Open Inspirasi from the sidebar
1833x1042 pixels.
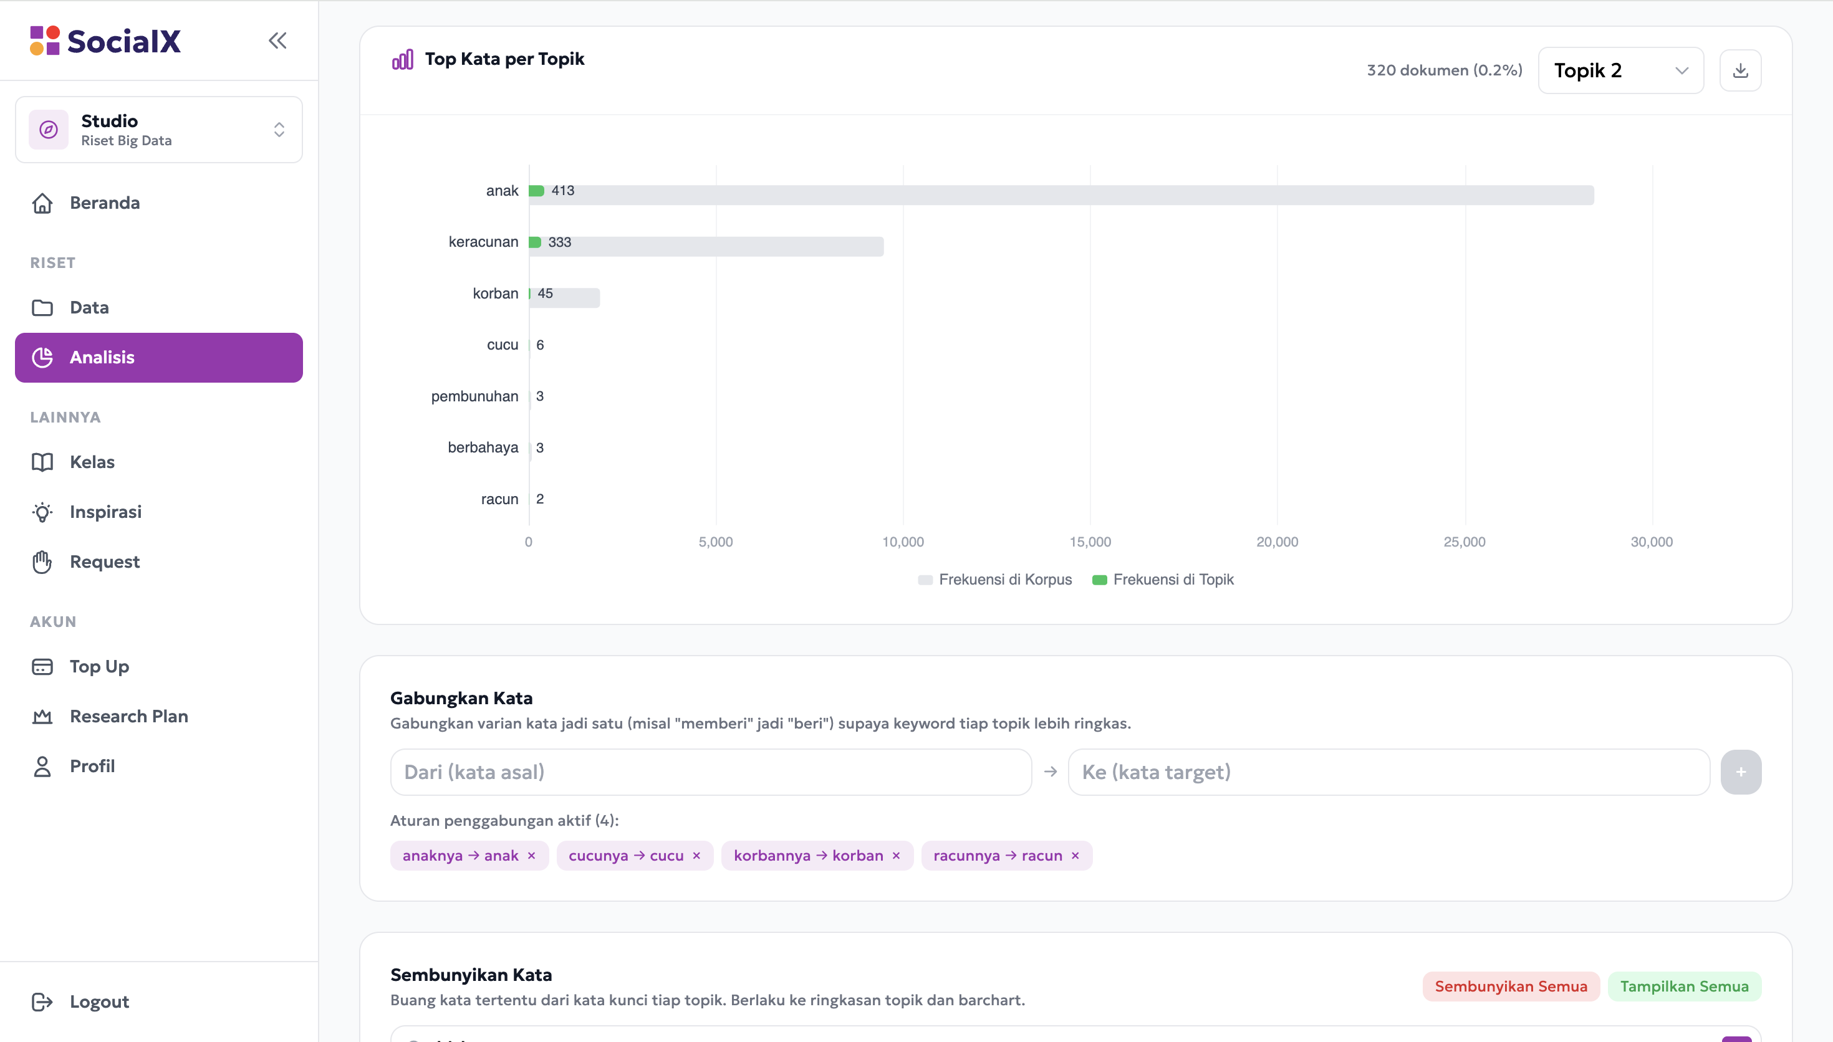pos(159,512)
